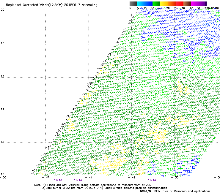Viewport: 220px width, 193px height.
Task: Click the longitude label -138
Action: click(x=175, y=178)
